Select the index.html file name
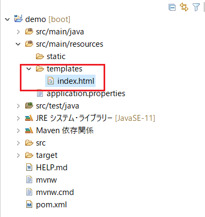The height and width of the screenshot is (217, 205). [76, 81]
